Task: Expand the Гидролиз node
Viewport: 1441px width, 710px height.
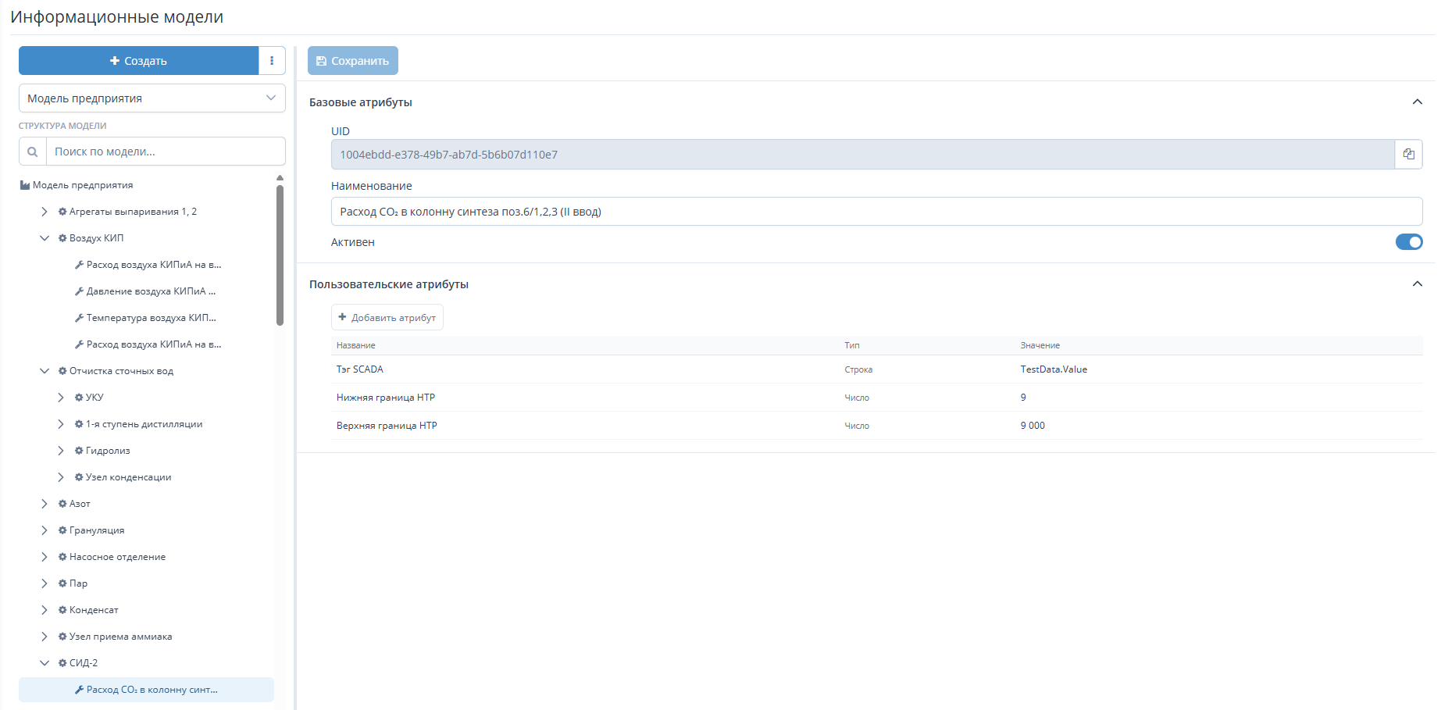Action: click(61, 451)
